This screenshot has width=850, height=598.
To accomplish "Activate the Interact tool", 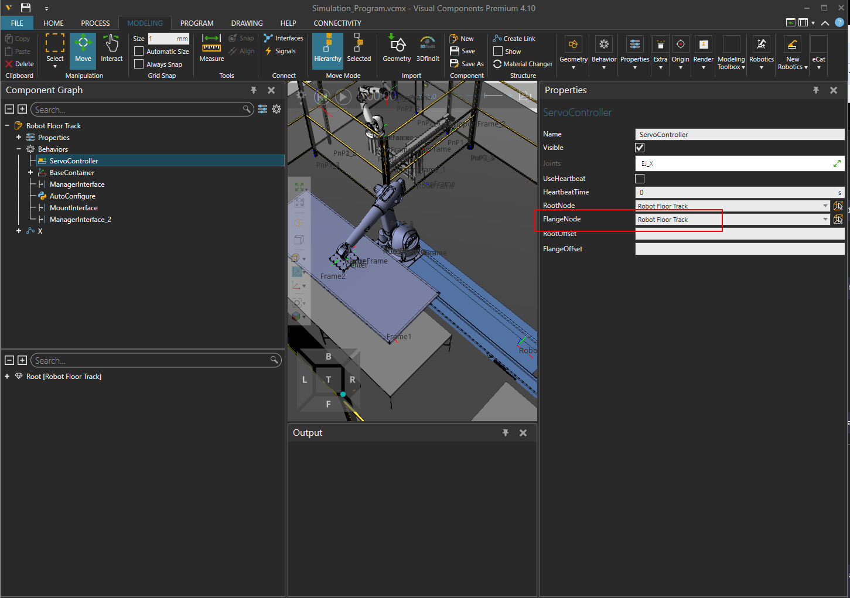I will (111, 49).
